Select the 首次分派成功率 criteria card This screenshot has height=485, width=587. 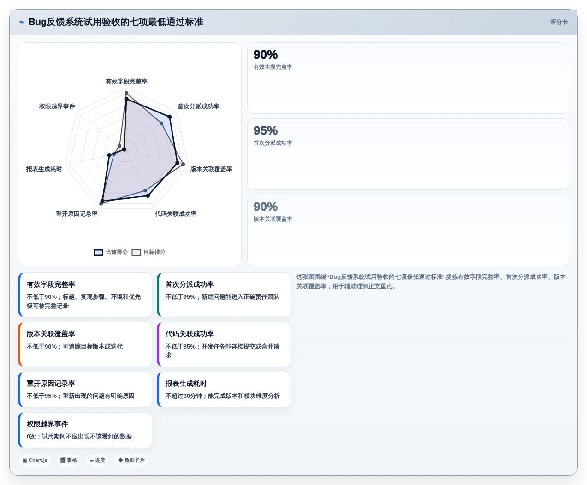pyautogui.click(x=224, y=295)
